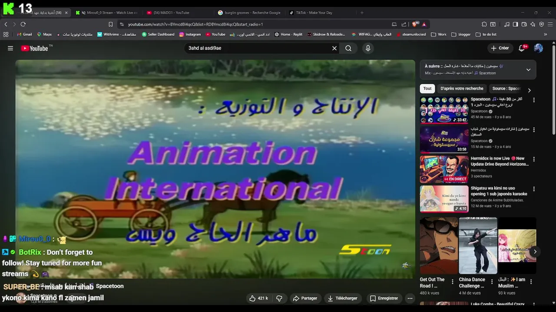The height and width of the screenshot is (312, 556).
Task: Open the Work bookmarks folder
Action: 439,34
